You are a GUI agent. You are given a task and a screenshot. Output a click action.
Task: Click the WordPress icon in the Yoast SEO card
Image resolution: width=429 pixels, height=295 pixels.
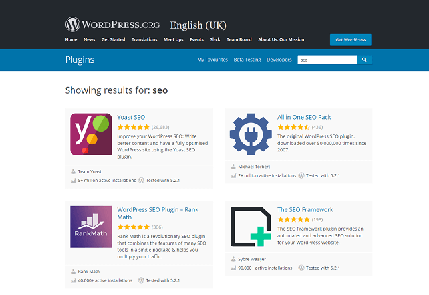pos(141,181)
